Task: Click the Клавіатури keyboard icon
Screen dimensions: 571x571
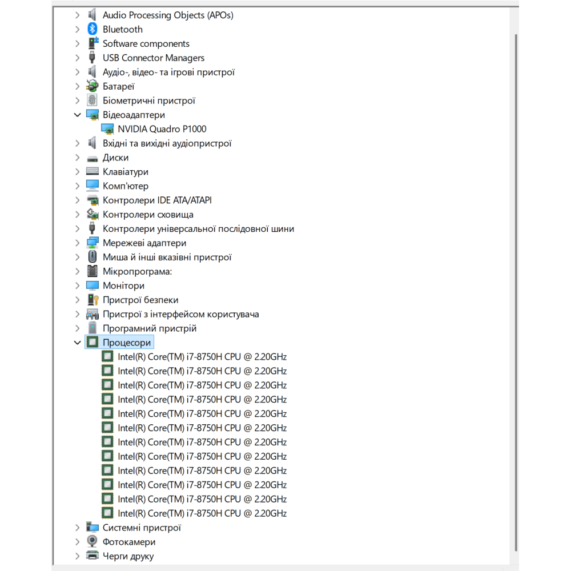Action: tap(92, 172)
